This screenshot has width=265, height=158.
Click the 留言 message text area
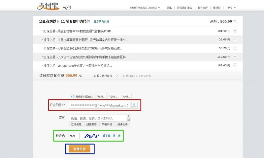[x=98, y=118]
